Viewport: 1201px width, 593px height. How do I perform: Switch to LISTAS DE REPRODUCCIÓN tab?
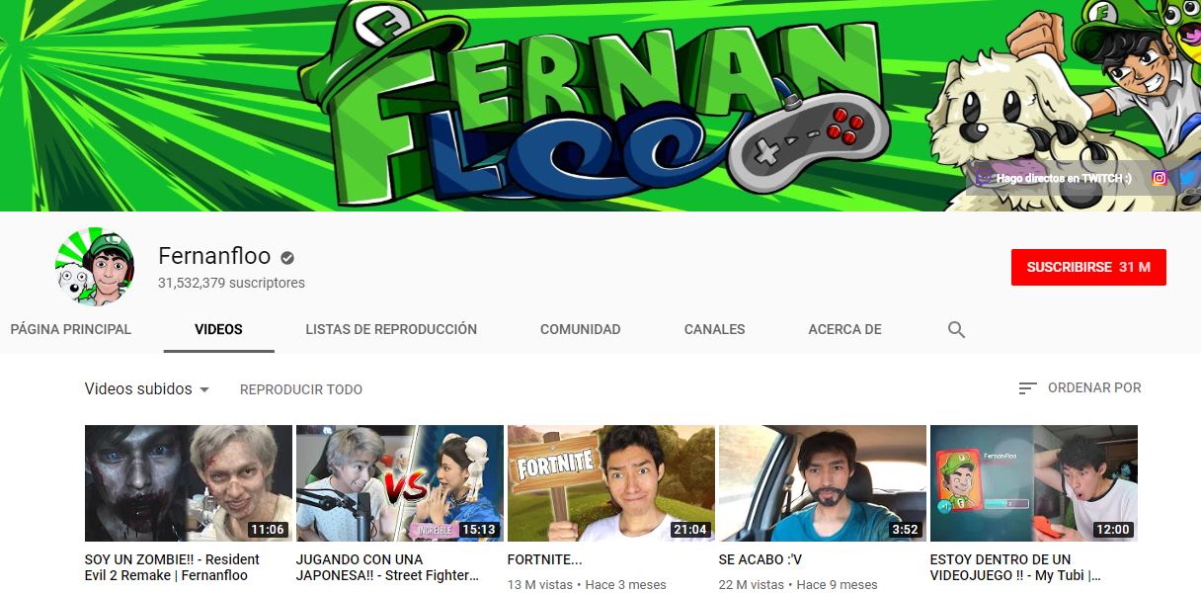tap(391, 329)
